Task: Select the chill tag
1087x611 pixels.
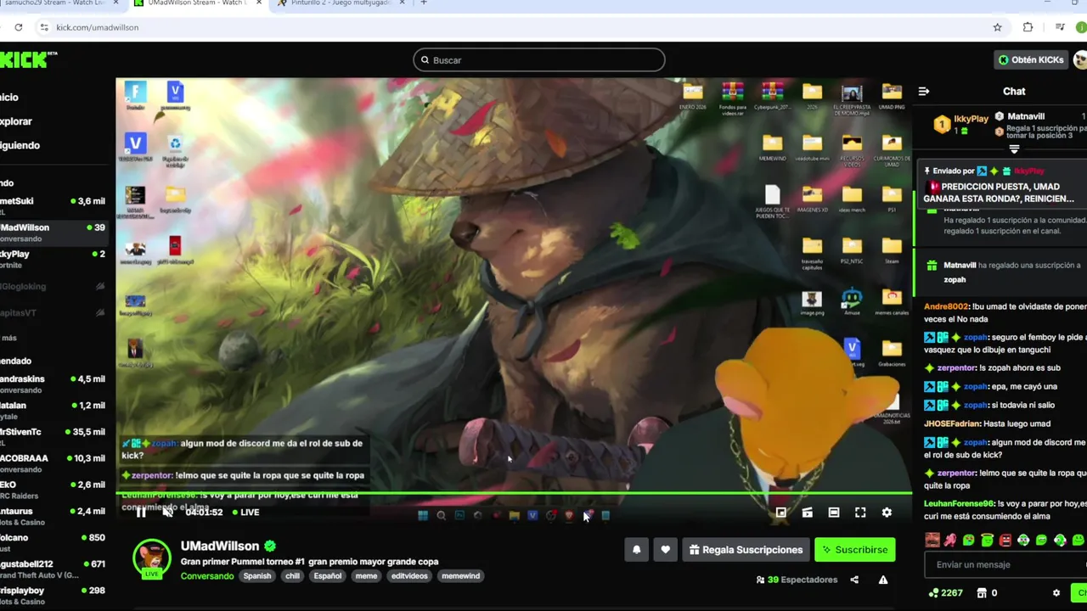Action: pyautogui.click(x=292, y=576)
